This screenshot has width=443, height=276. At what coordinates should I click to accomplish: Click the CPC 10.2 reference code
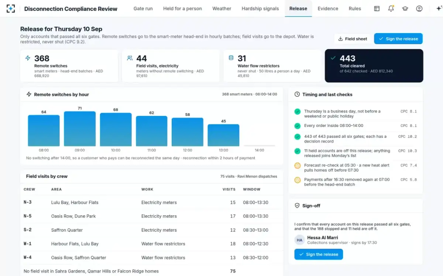[408, 137]
